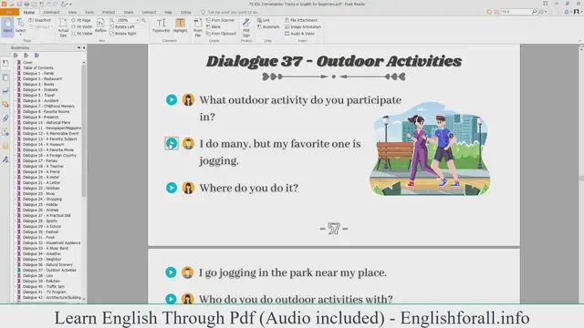584x328 pixels.
Task: Activate Reflow view
Action: tap(100, 26)
